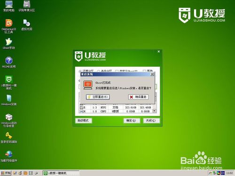Click the colorful display tray icon
Image resolution: width=235 pixels, height=176 pixels.
pyautogui.click(x=219, y=173)
